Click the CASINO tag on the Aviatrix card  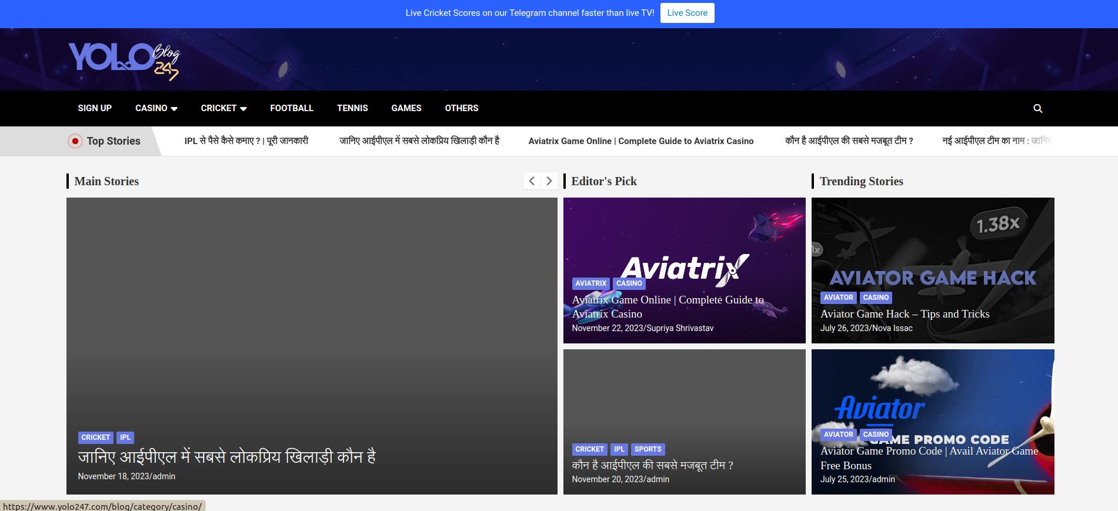(629, 283)
